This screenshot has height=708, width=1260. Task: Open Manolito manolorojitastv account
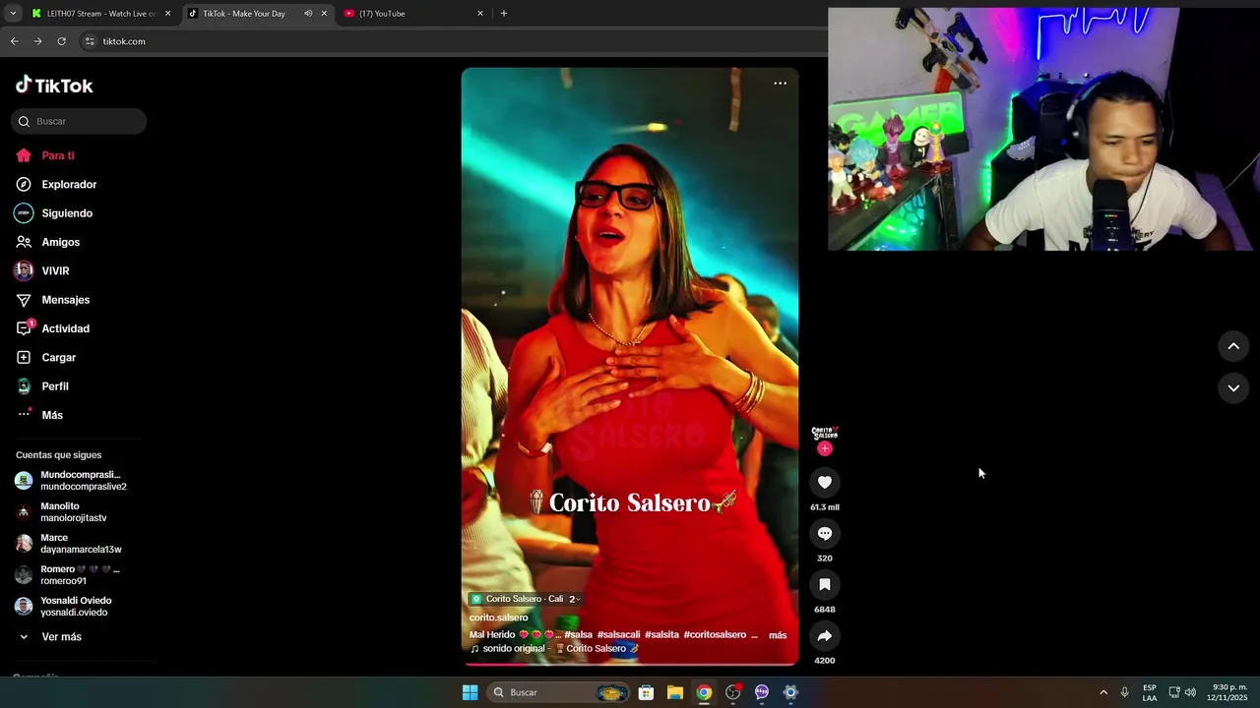tap(73, 512)
